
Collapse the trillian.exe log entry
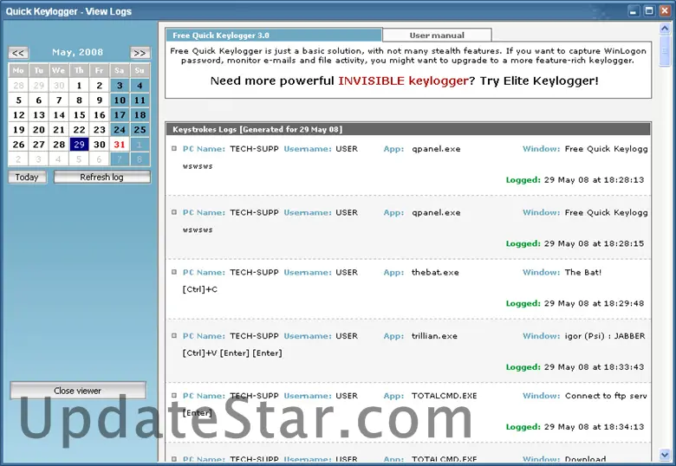point(174,336)
